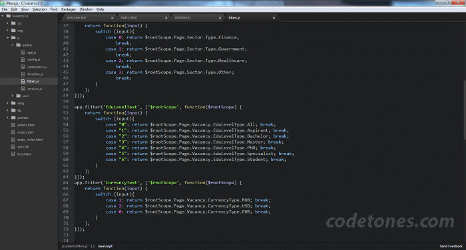Image resolution: width=466 pixels, height=250 pixels.
Task: Close the index.html tab
Action: click(166, 18)
